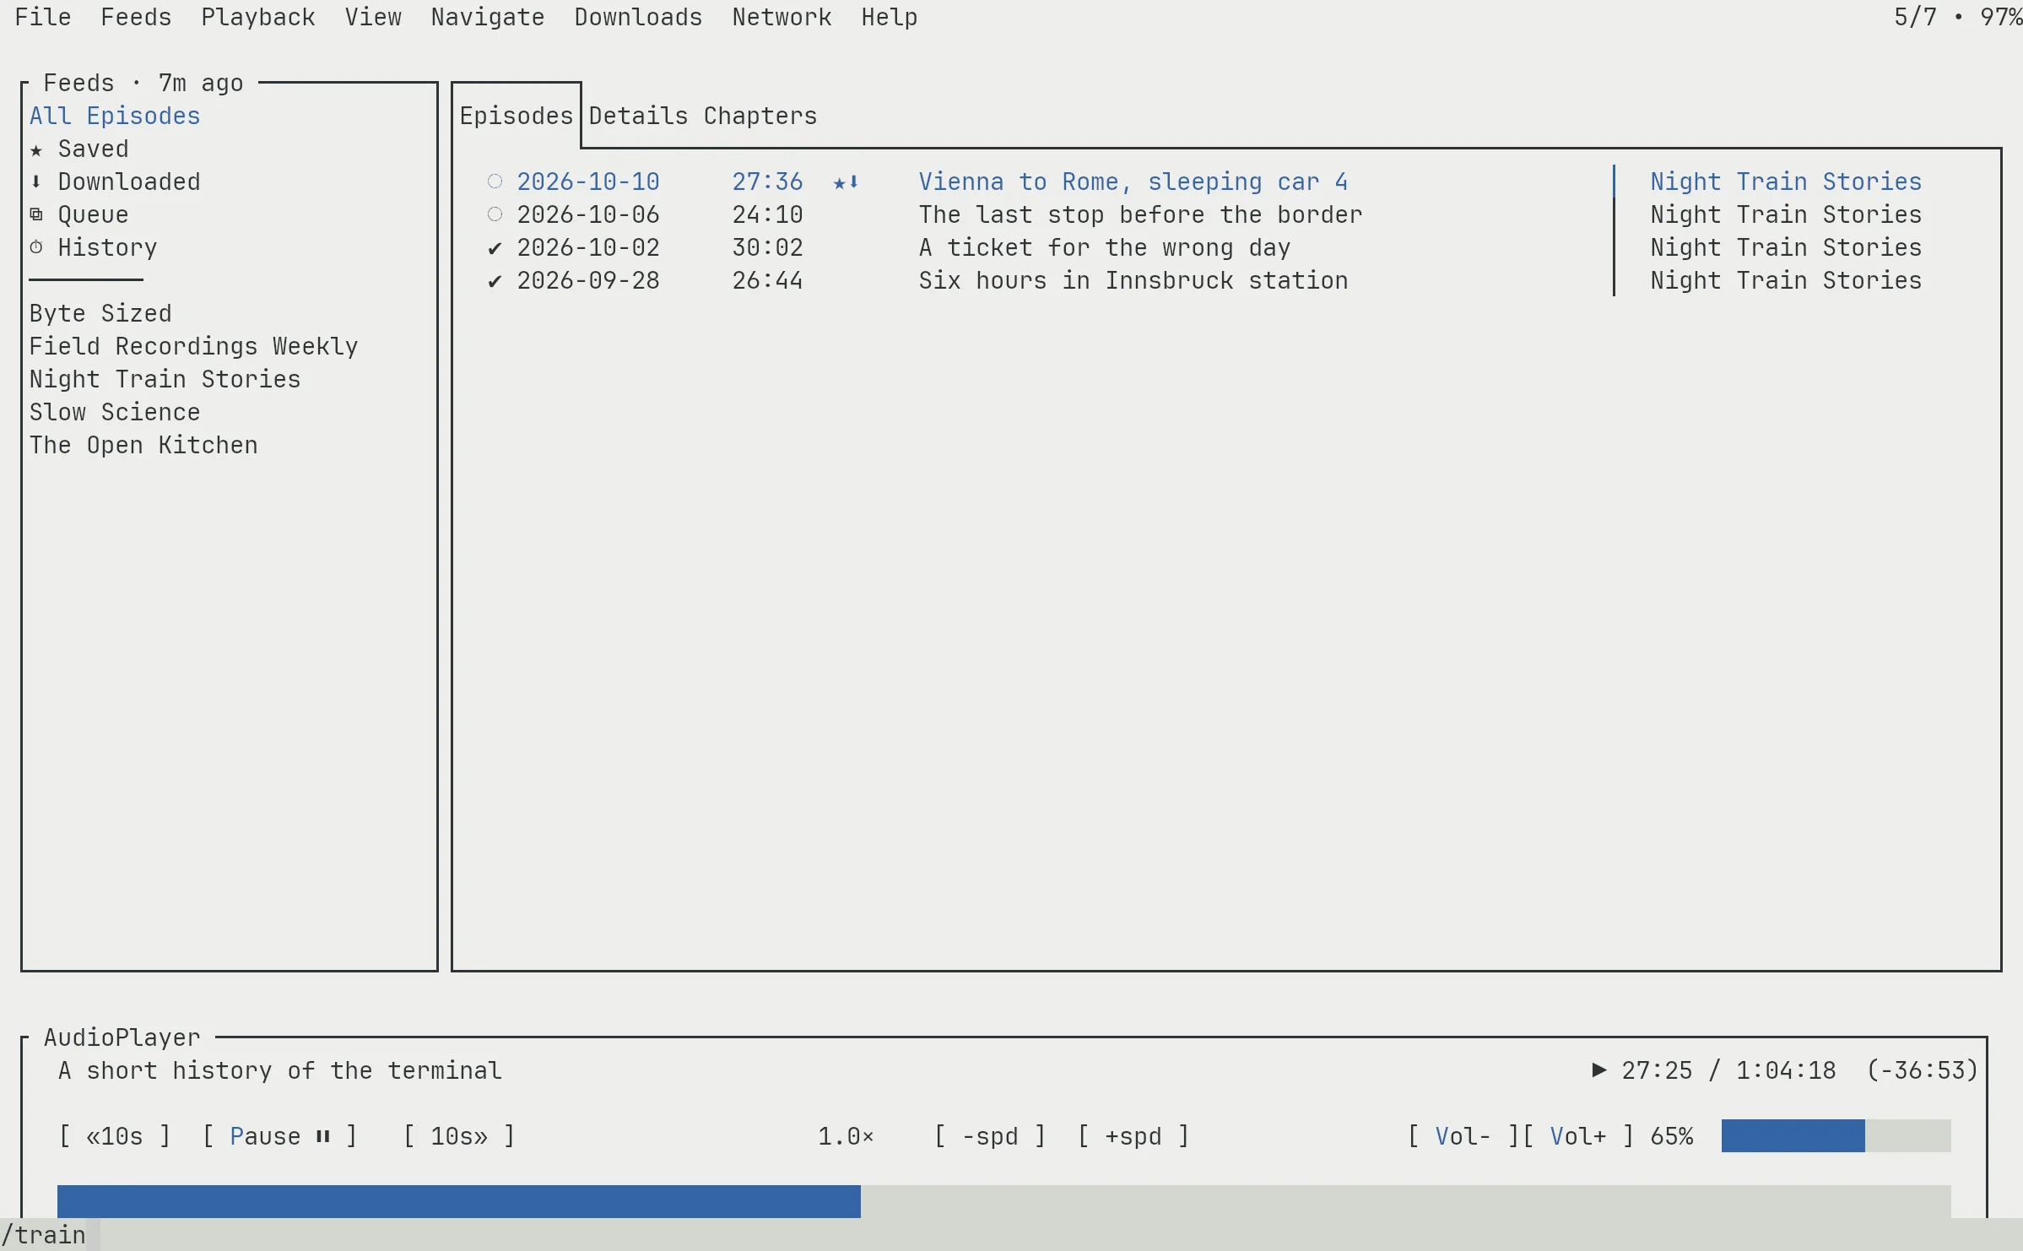Lower volume with Vol- button

coord(1463,1136)
